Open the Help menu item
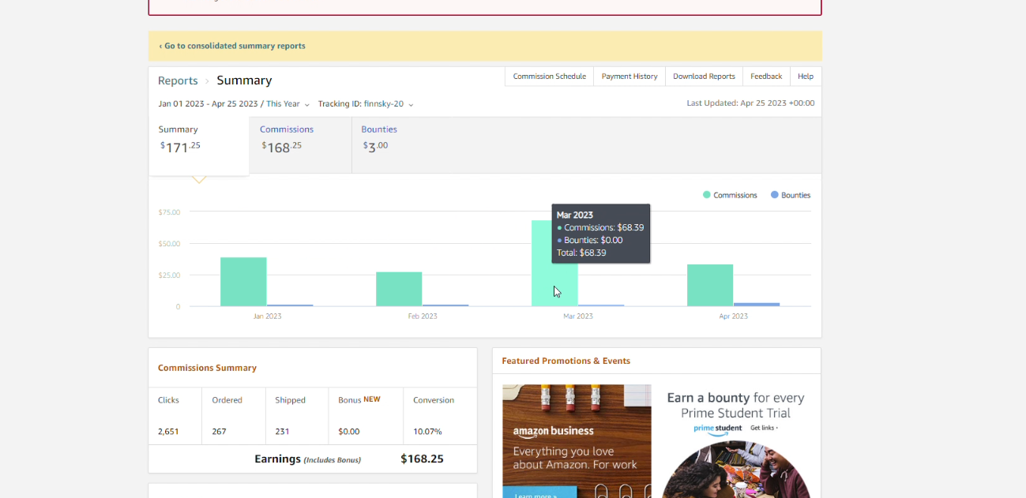Image resolution: width=1026 pixels, height=498 pixels. pos(806,77)
